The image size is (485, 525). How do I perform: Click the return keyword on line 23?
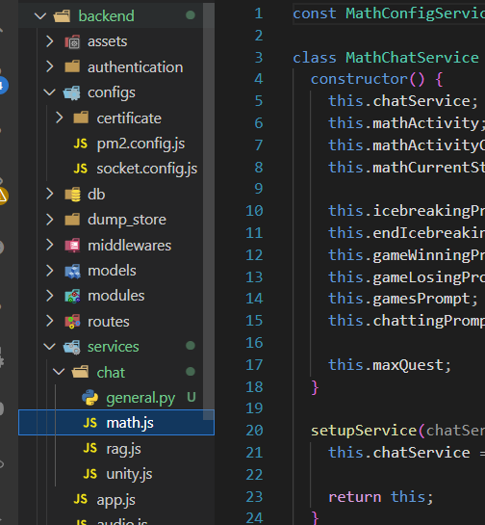pyautogui.click(x=355, y=497)
